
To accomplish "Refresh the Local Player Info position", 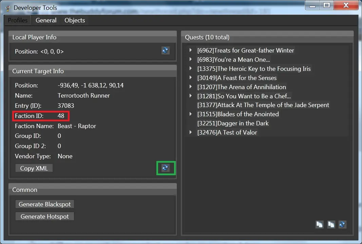I will click(165, 51).
